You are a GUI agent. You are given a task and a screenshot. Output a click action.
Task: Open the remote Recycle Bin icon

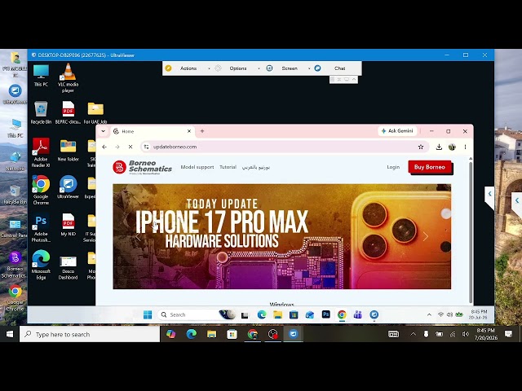[x=41, y=112]
